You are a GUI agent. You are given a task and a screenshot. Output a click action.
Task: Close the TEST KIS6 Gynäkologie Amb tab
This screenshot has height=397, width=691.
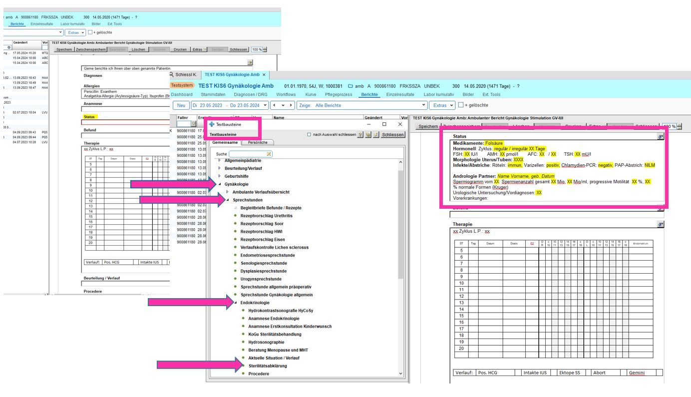pos(265,75)
